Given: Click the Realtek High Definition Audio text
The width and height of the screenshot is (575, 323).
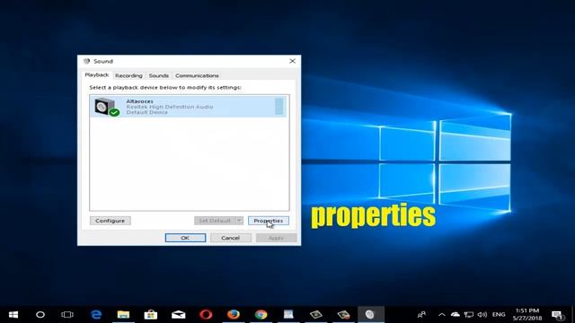Looking at the screenshot, I should click(170, 107).
